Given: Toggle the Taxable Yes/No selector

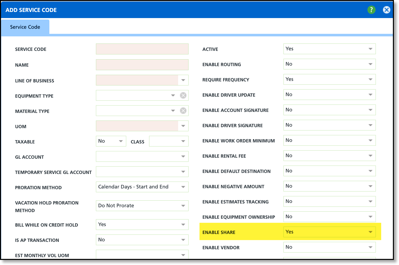Looking at the screenshot, I should [111, 141].
